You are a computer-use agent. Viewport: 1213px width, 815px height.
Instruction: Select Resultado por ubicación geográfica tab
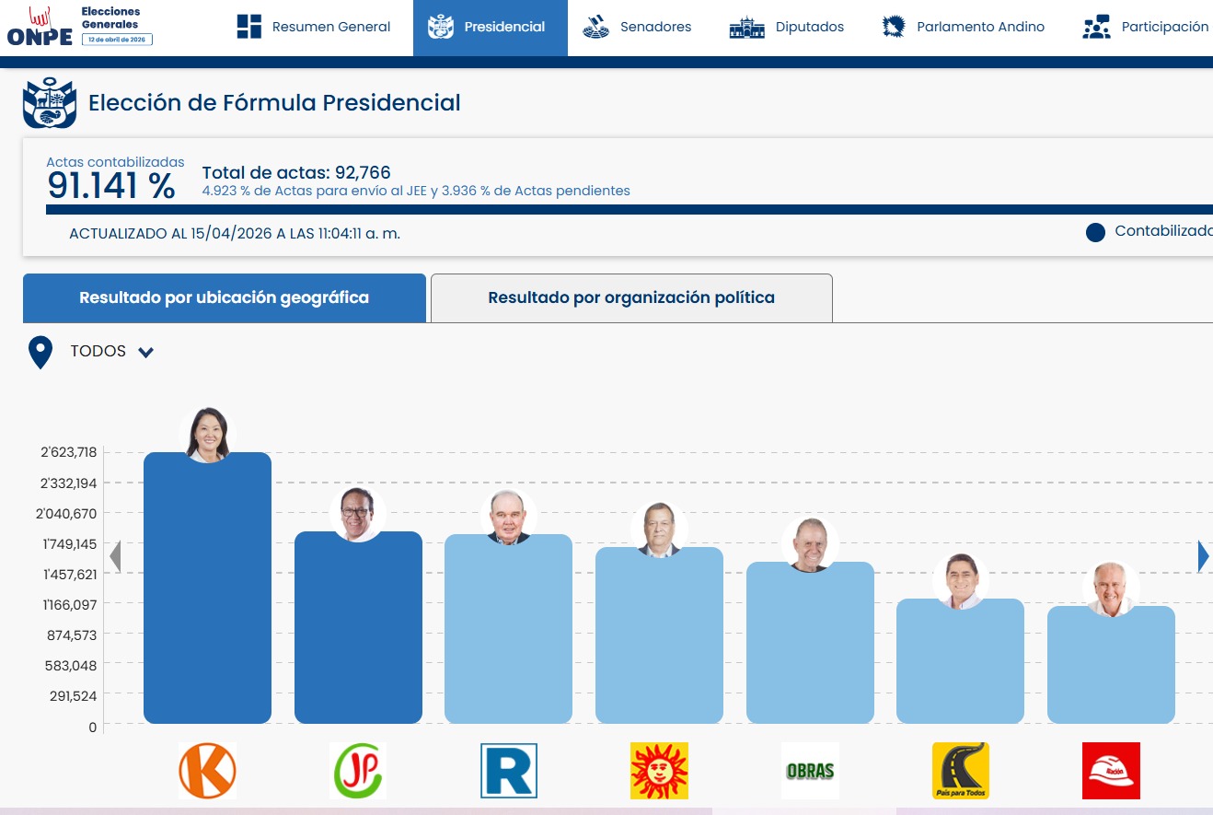(225, 298)
